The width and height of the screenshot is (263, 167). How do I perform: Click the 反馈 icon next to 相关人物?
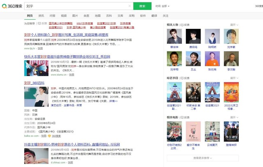185,25
